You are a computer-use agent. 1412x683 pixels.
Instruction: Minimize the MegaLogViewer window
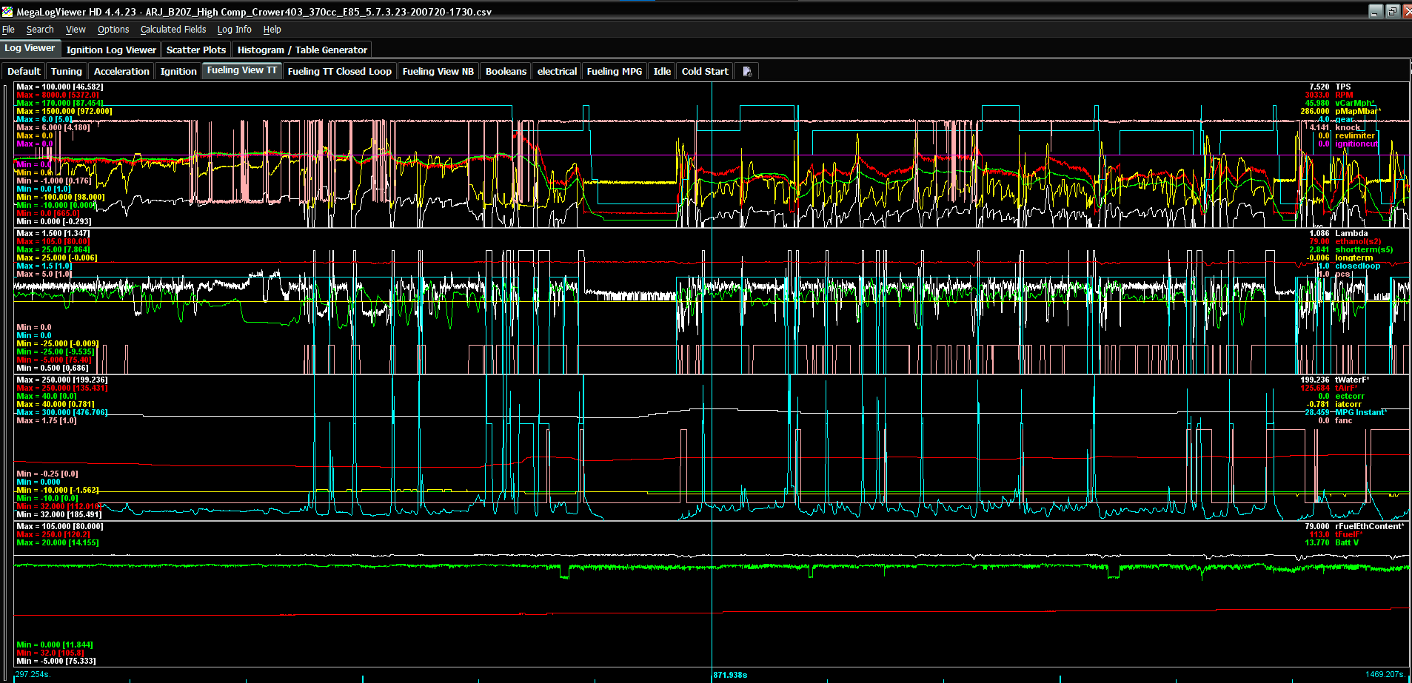(x=1376, y=11)
